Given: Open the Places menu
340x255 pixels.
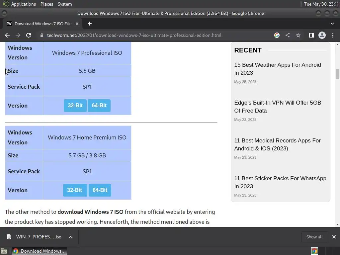Looking at the screenshot, I should (46, 4).
